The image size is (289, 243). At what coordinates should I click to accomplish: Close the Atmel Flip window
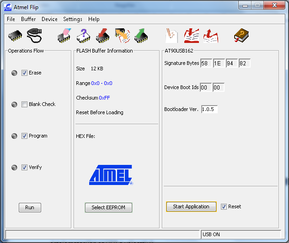click(x=274, y=5)
